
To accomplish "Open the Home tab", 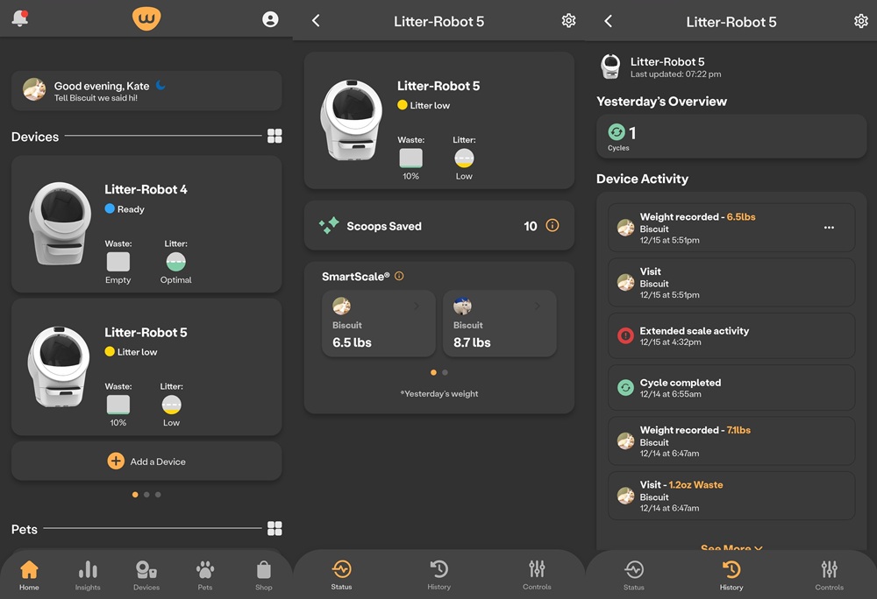I will 29,575.
